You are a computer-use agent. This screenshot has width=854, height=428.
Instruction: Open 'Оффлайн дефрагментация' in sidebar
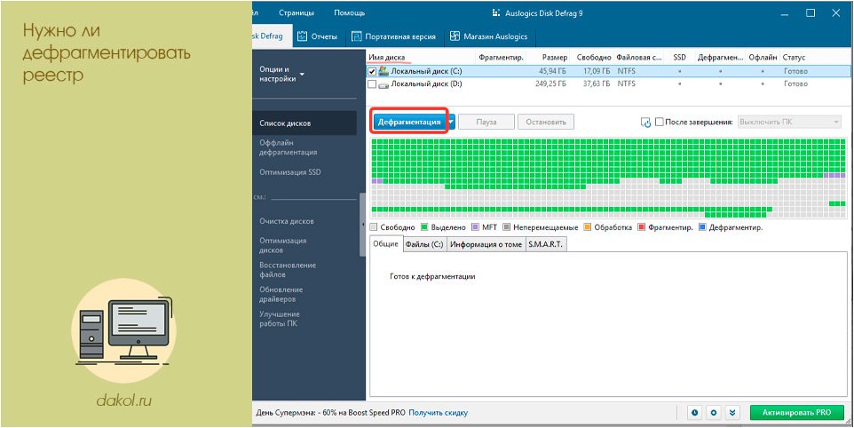[x=289, y=147]
